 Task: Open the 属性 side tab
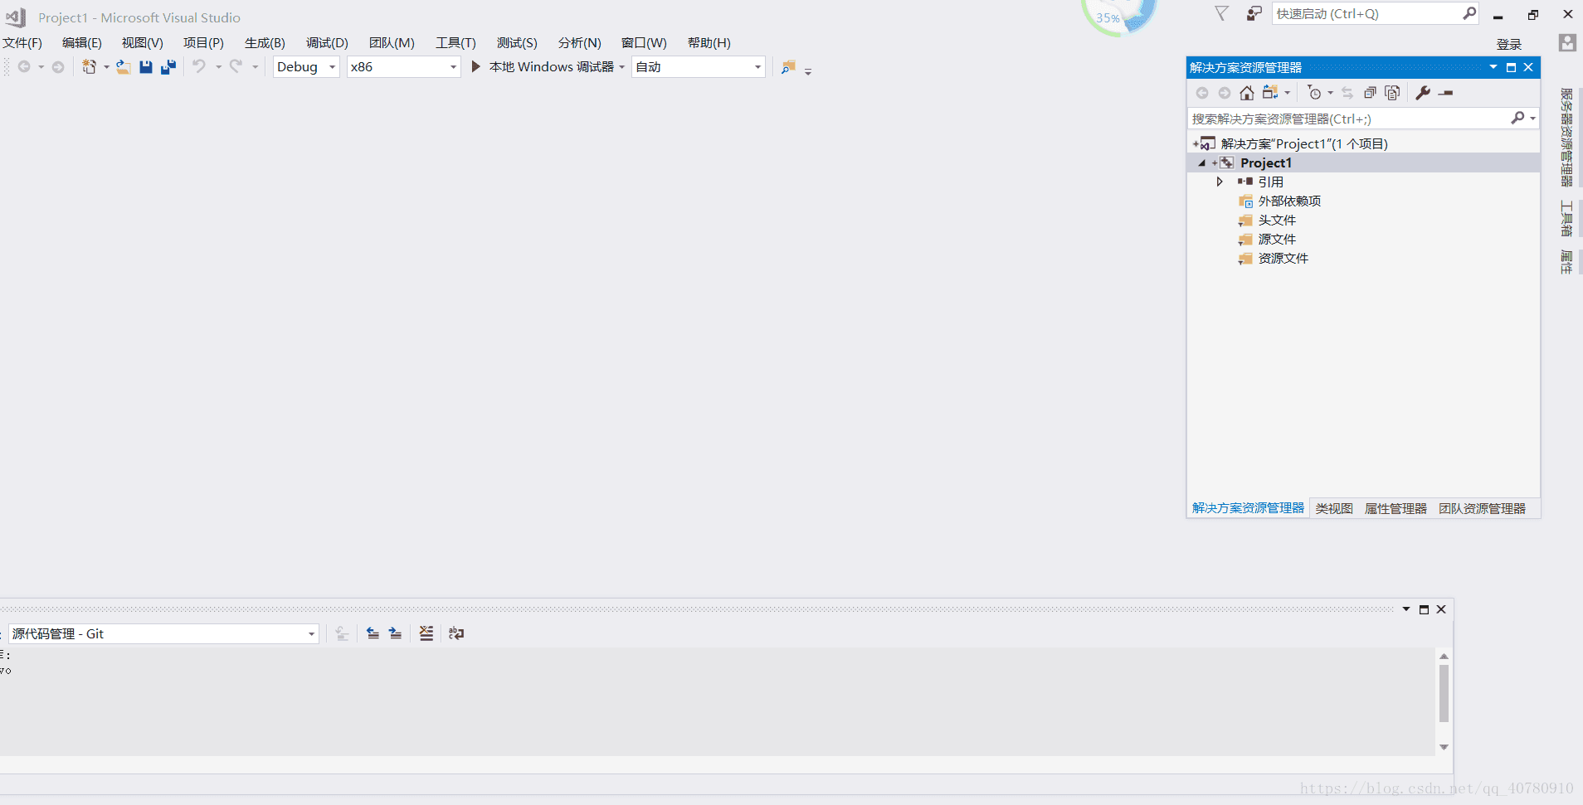[1566, 262]
